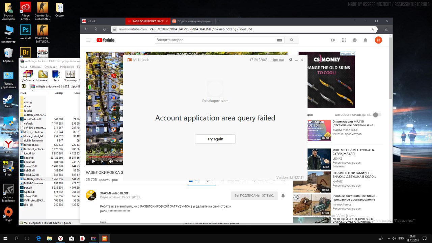This screenshot has height=243, width=432.
Task: Open WinRAR Операции menu
Action: click(51, 67)
